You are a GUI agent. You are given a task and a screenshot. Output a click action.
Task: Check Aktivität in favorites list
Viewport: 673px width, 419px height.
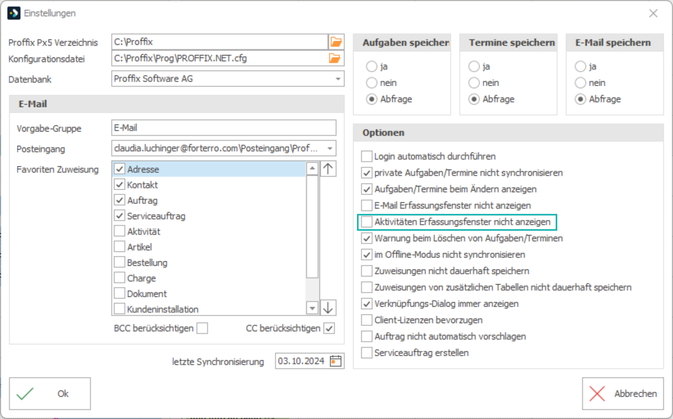[x=120, y=231]
